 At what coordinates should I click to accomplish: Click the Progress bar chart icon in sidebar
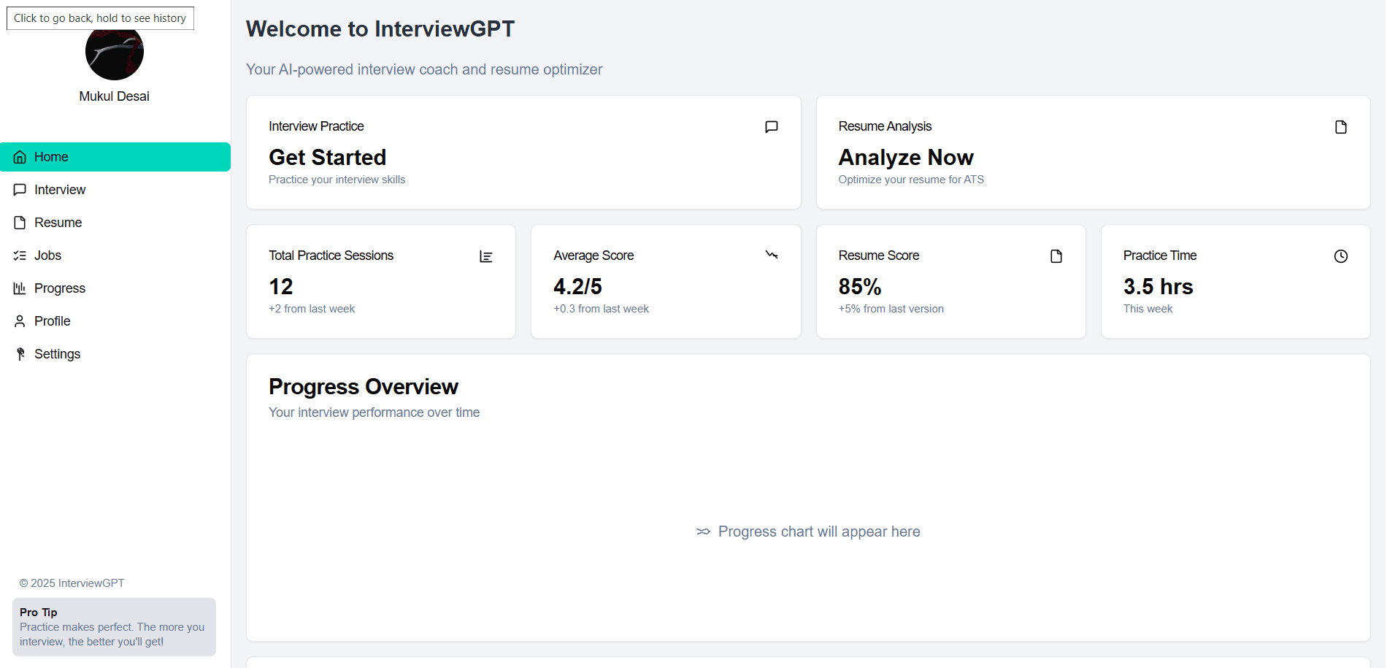[20, 288]
